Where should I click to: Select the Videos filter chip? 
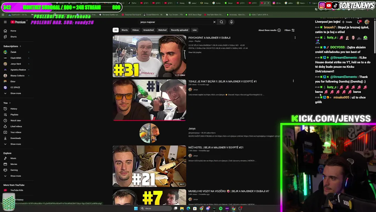pos(135,30)
